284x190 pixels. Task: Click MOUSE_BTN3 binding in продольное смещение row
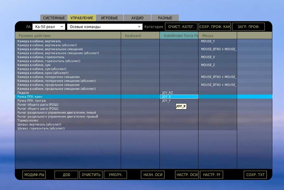click(218, 85)
